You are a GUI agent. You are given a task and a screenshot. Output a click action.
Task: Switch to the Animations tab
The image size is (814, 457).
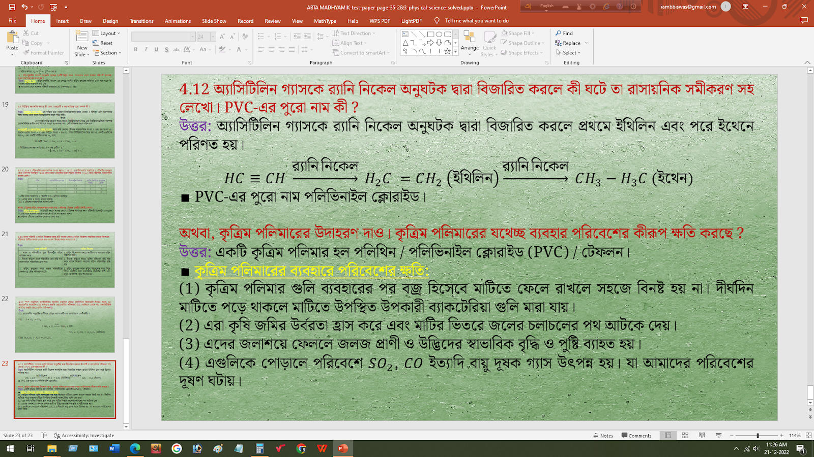click(x=178, y=21)
